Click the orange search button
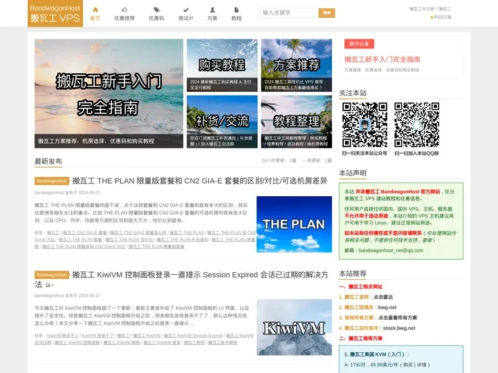498x373 pixels. coord(326,12)
